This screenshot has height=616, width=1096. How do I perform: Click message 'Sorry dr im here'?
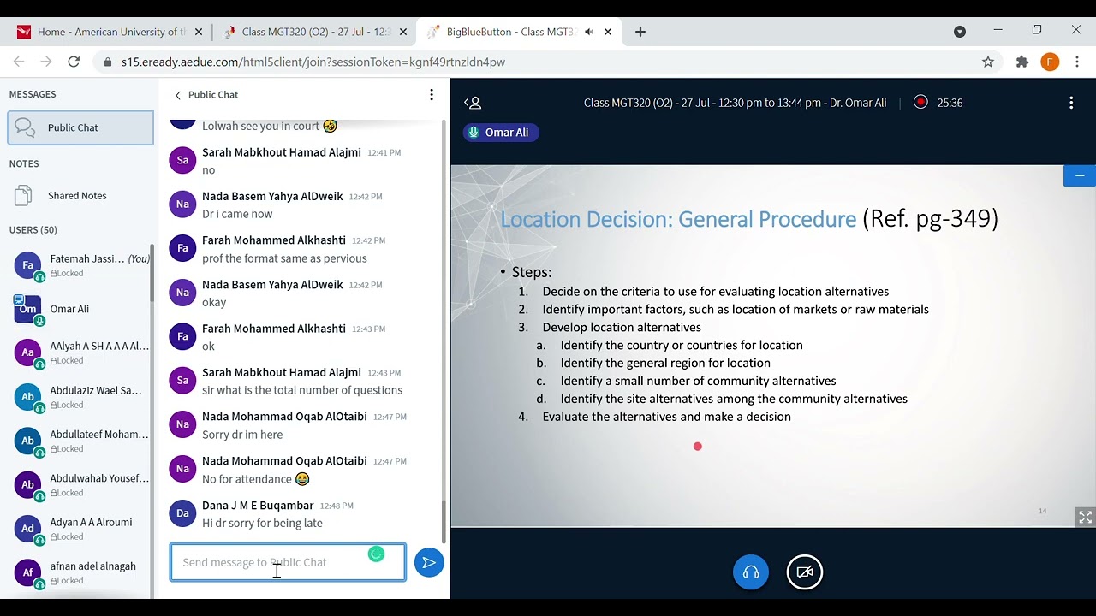click(x=242, y=435)
